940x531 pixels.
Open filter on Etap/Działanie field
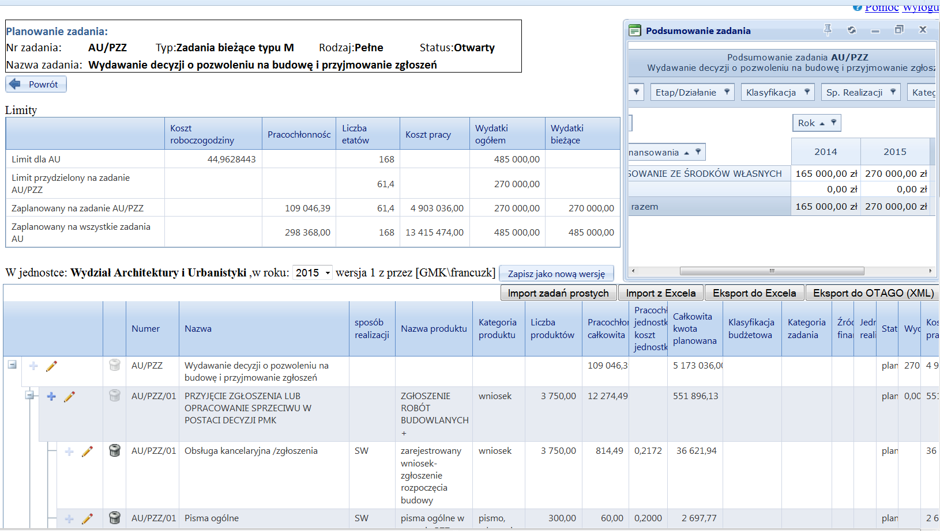[727, 92]
